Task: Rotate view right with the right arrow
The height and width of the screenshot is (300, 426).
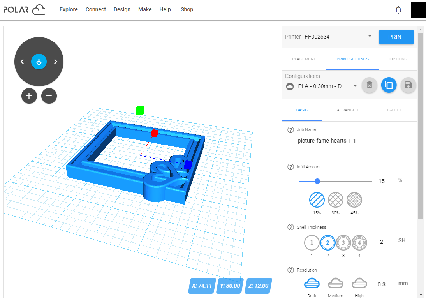Action: click(56, 62)
